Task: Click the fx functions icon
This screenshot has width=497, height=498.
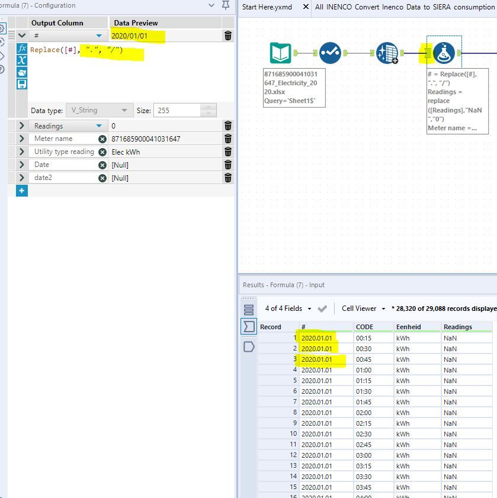Action: 22,49
